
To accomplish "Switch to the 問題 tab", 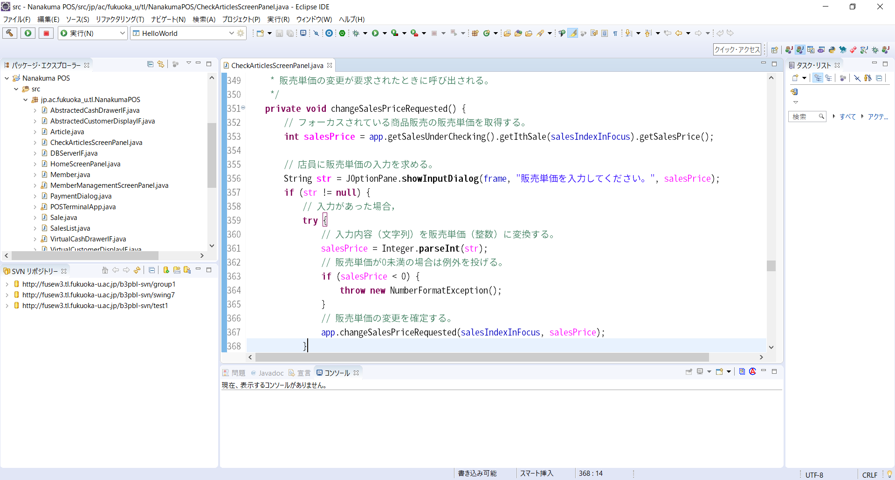I will [234, 373].
